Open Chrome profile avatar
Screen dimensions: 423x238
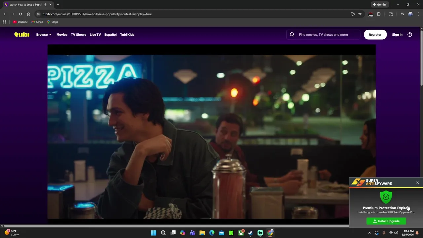click(x=410, y=14)
